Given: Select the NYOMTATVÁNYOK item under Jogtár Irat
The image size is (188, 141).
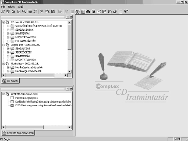Looking at the screenshot, I should click(x=26, y=60).
